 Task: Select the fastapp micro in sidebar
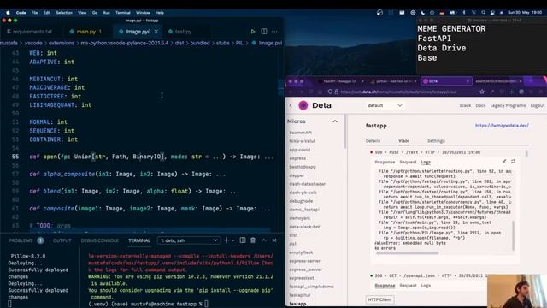297,304
